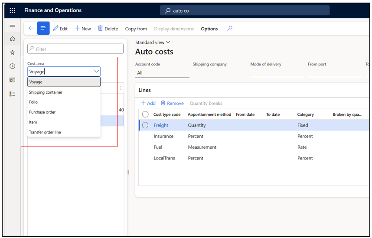
Task: Click the Insurance cost type cell
Action: pyautogui.click(x=163, y=136)
